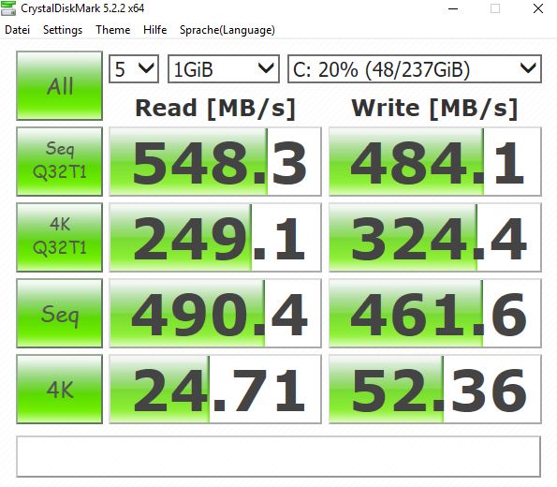Open the Datei menu
Image resolution: width=557 pixels, height=487 pixels.
point(17,30)
